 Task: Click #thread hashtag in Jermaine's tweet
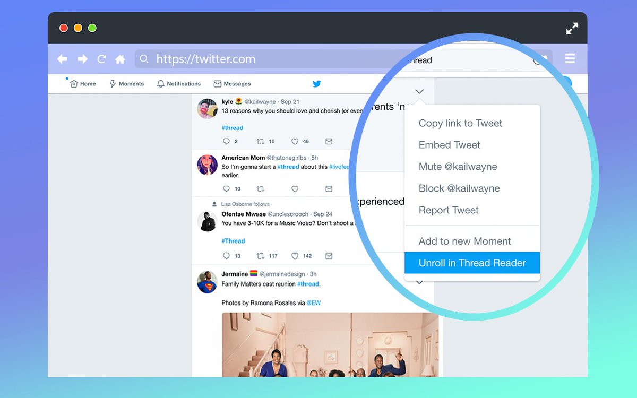(x=308, y=284)
